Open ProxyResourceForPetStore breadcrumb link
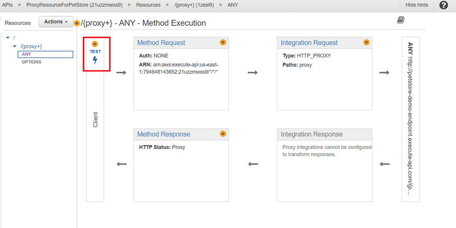 pyautogui.click(x=74, y=5)
